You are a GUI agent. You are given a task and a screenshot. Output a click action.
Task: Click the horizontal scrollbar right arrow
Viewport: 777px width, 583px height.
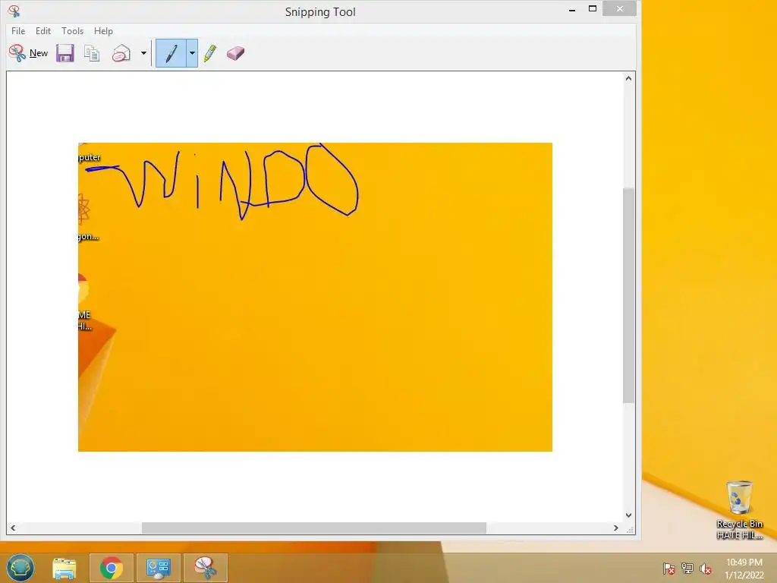click(616, 528)
